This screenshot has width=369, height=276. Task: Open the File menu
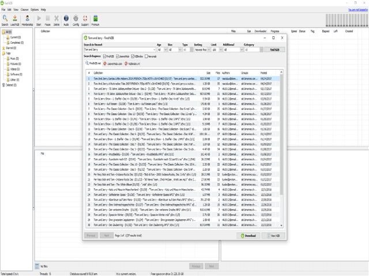[3, 10]
